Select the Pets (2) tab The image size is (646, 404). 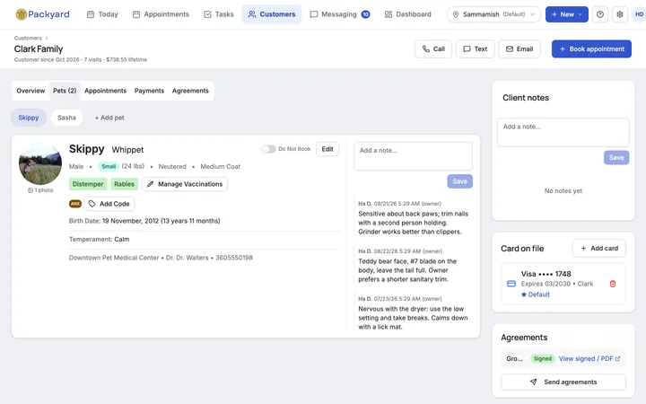[65, 91]
